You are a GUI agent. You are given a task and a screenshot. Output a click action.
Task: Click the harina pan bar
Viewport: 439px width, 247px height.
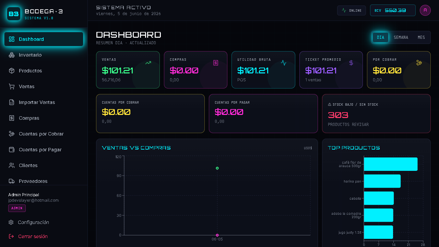[x=382, y=181]
